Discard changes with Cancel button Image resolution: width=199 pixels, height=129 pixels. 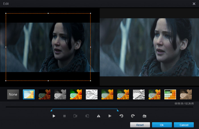coord(184,125)
